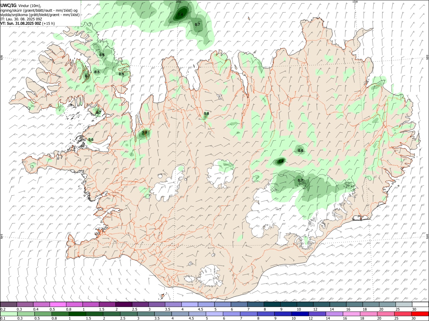Click the UWC/IG title text
429x321 pixels.
[8, 5]
